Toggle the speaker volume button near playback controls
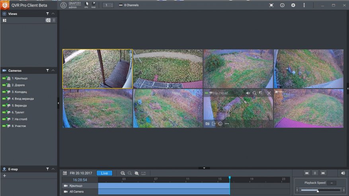 point(343,173)
